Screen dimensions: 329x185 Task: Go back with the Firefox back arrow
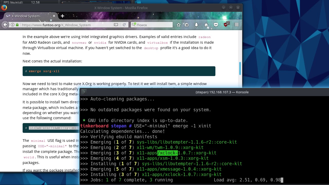pos(5,25)
